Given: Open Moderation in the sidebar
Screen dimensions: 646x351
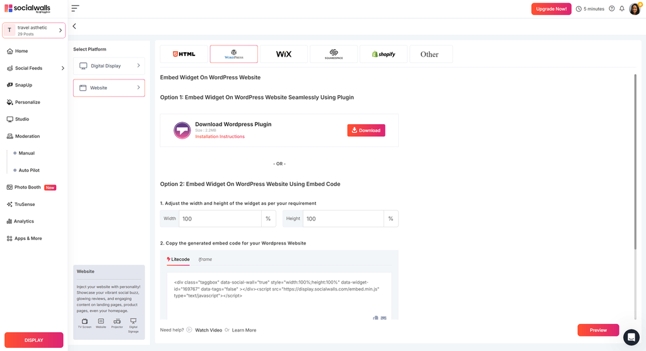Looking at the screenshot, I should pyautogui.click(x=23, y=136).
